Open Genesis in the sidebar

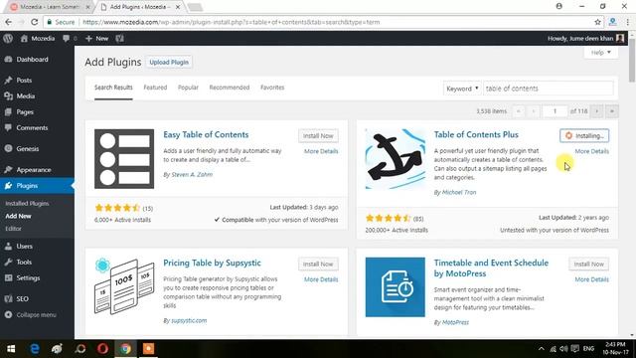[x=28, y=149]
